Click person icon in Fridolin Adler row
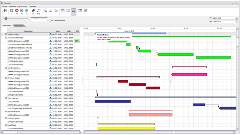The image size is (240, 135). 50,118
